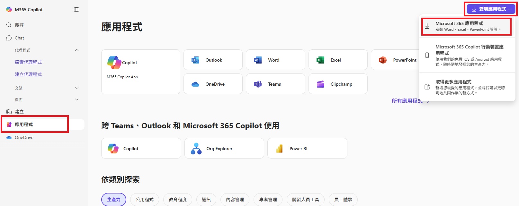Click the large Copilot logo in M365 Copilot App card
Image resolution: width=519 pixels, height=206 pixels.
(x=114, y=63)
